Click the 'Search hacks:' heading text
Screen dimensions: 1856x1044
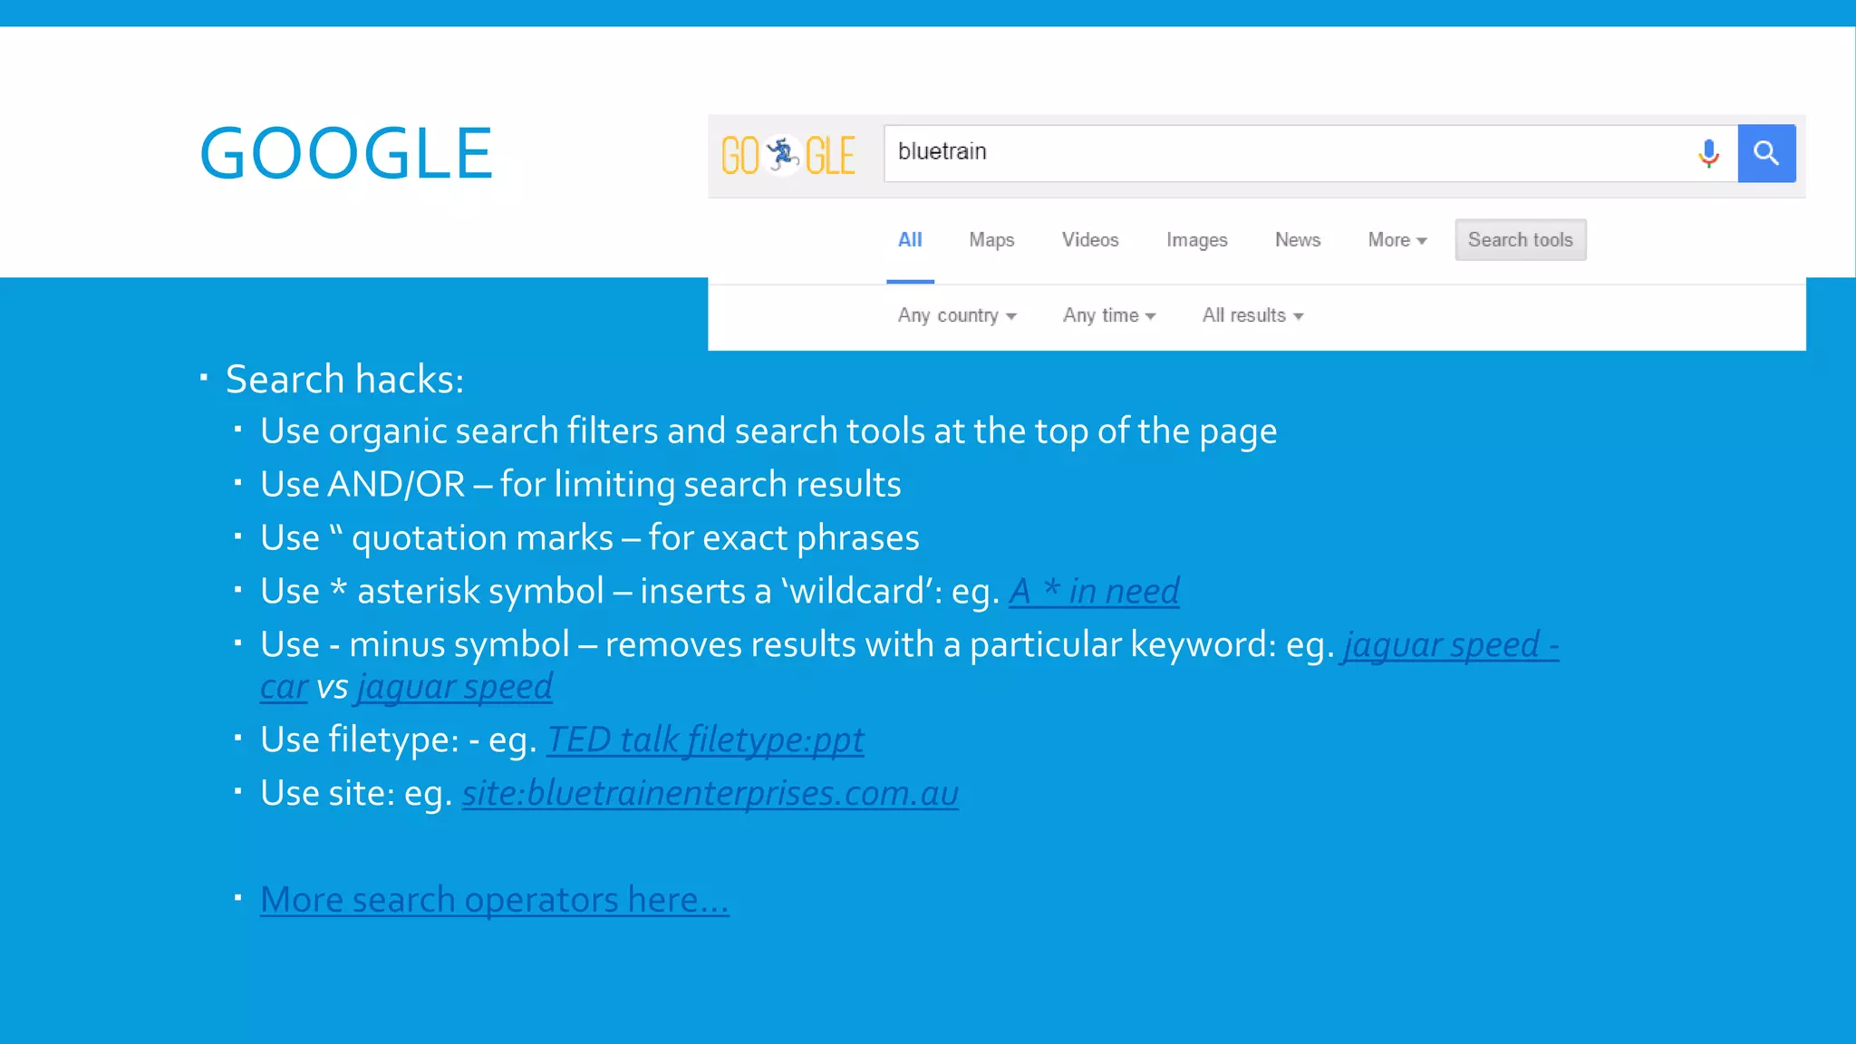point(344,380)
